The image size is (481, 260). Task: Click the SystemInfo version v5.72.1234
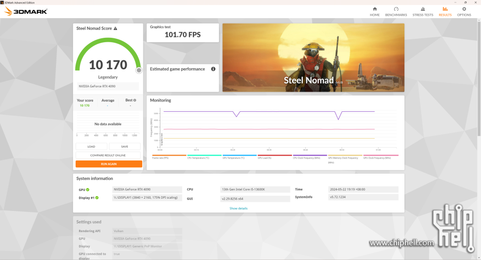363,197
